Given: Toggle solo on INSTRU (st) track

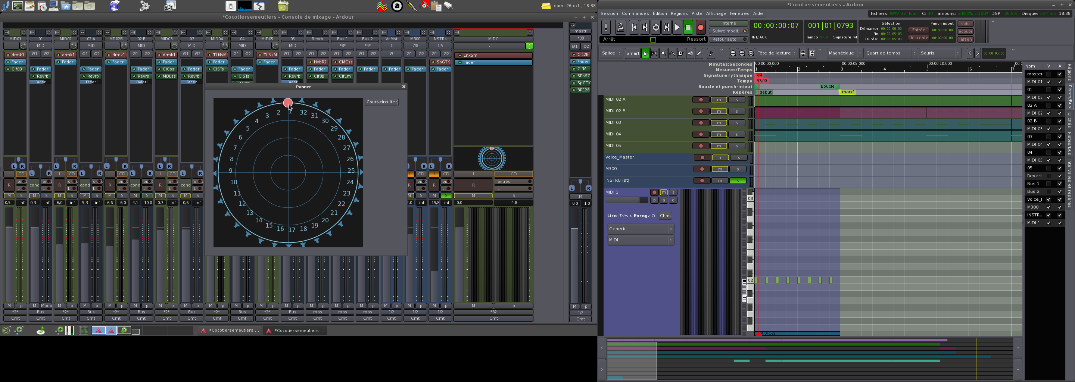Looking at the screenshot, I should point(738,181).
